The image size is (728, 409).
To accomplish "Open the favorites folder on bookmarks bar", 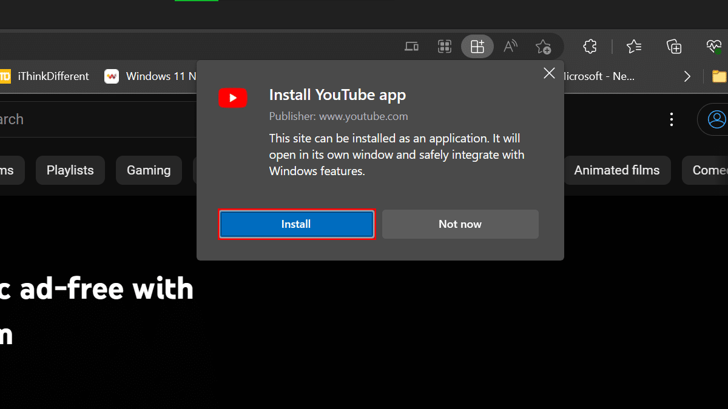I will coord(719,76).
